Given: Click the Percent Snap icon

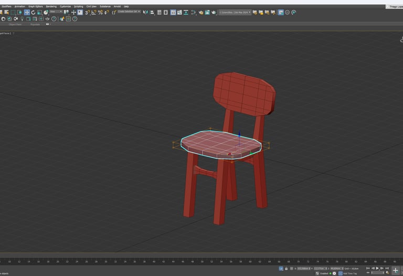Looking at the screenshot, I should click(x=100, y=12).
